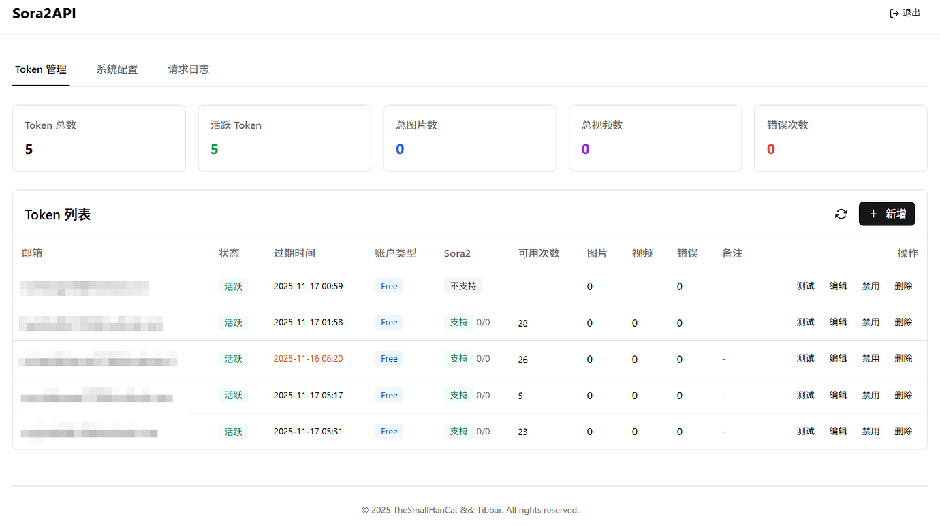Click 禁用 in the row expiring 2025-11-16 06:20
This screenshot has width=940, height=527.
871,358
